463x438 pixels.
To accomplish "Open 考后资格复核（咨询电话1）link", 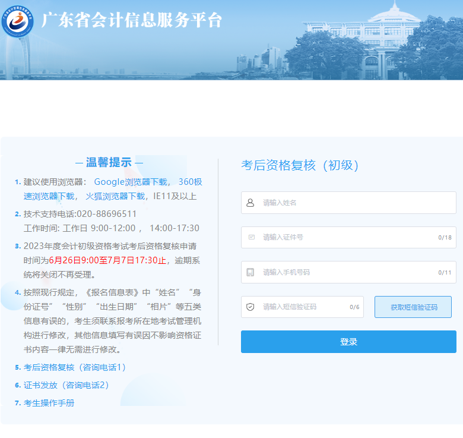I will click(75, 367).
